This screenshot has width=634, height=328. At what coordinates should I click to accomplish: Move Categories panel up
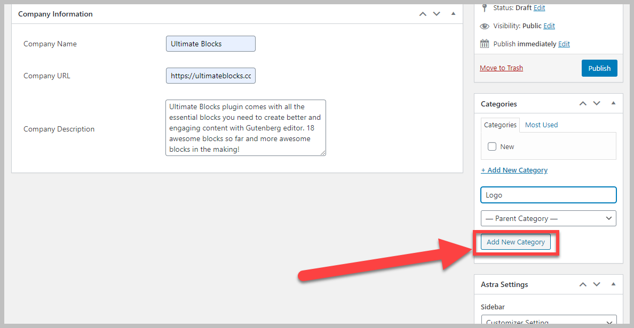(x=583, y=104)
